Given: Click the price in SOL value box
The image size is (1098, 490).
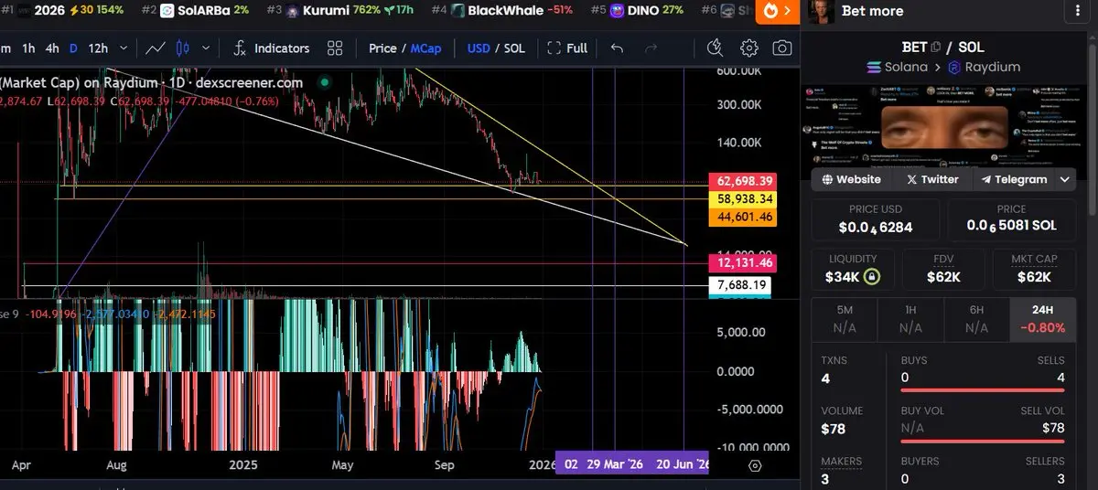Looking at the screenshot, I should point(1011,219).
